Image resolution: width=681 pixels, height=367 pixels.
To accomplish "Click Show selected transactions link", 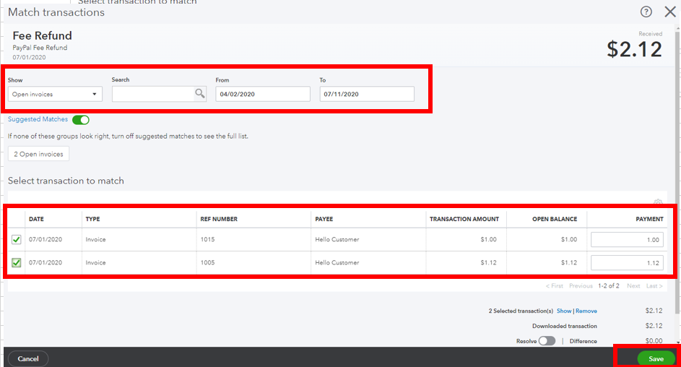I will pyautogui.click(x=564, y=311).
